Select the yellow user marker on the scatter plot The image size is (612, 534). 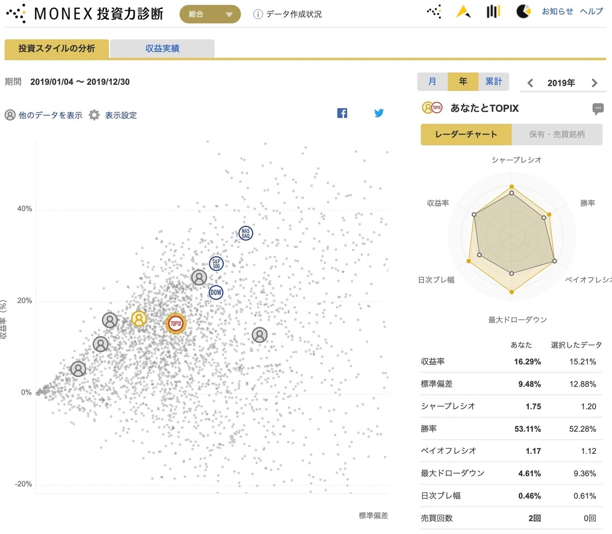click(x=139, y=319)
